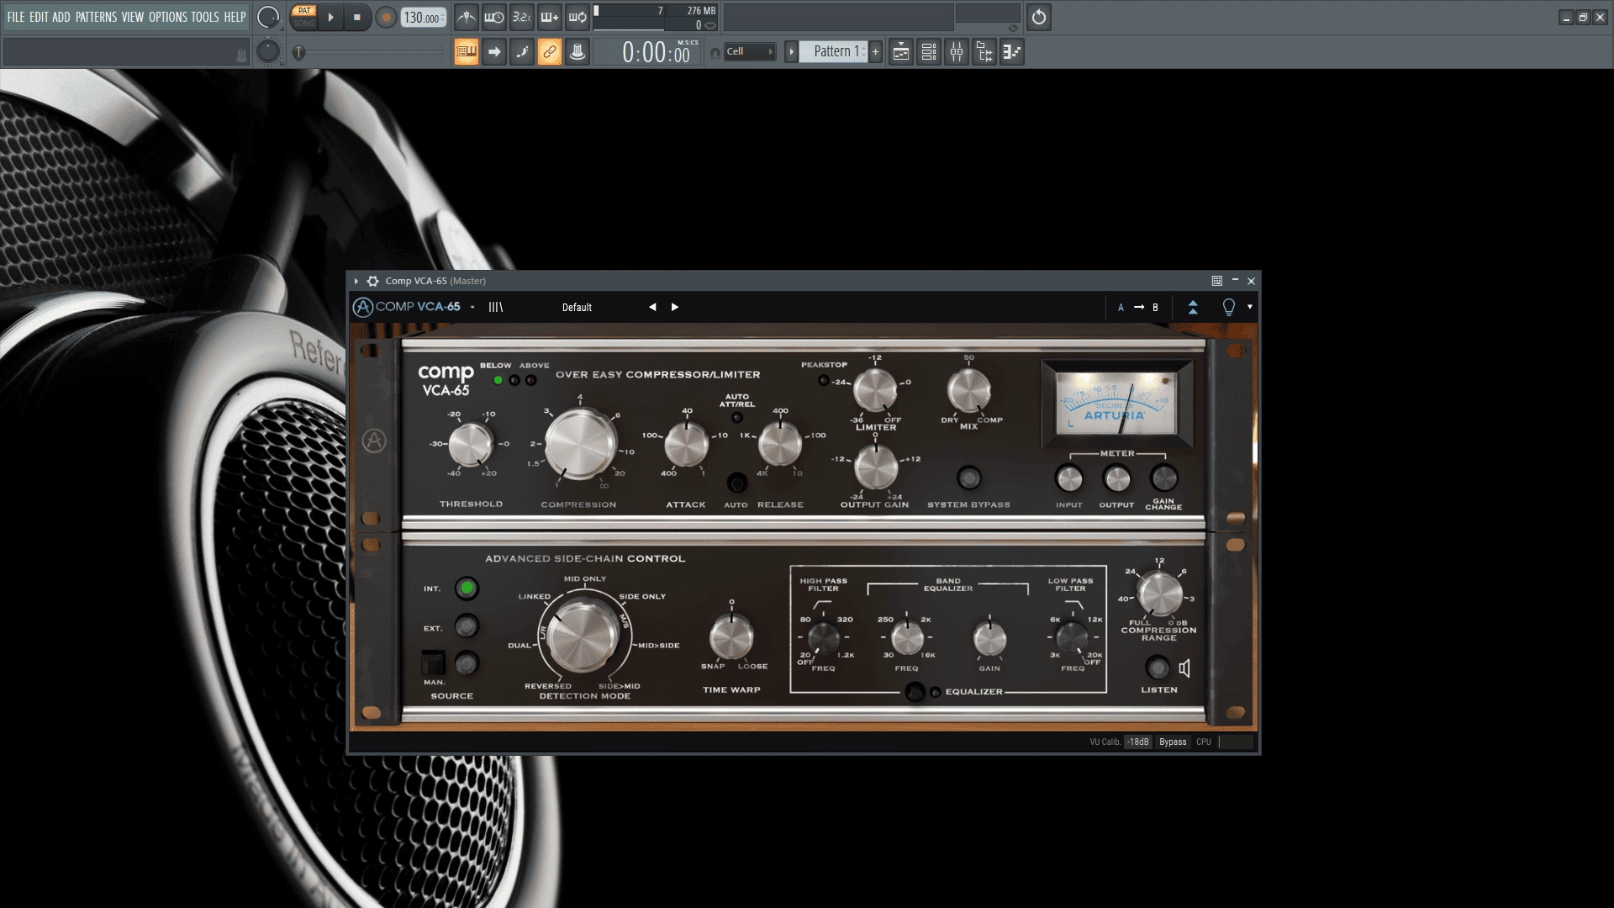Toggle the metronome icon
The height and width of the screenshot is (908, 1614).
467,17
